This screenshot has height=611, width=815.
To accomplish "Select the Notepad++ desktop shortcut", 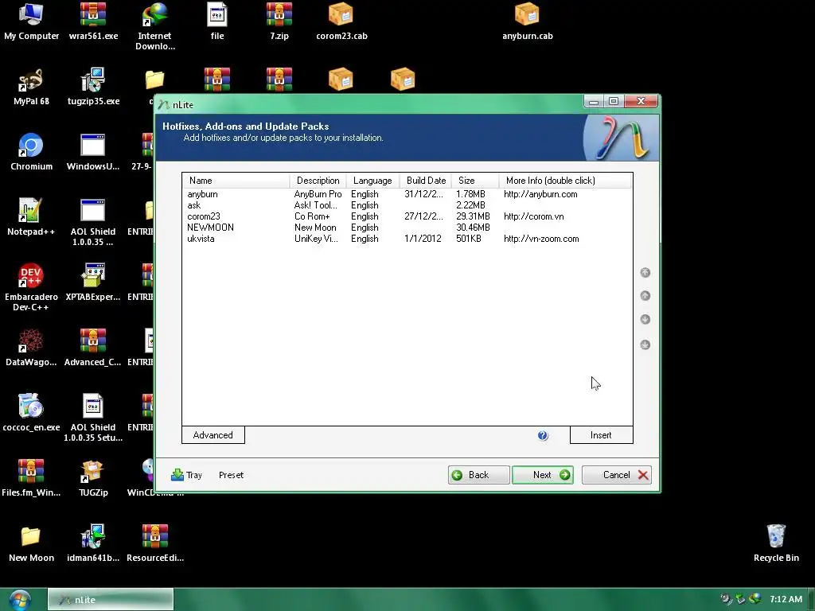I will point(31,217).
